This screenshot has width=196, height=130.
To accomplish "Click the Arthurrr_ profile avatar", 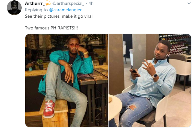I will coord(14,7).
